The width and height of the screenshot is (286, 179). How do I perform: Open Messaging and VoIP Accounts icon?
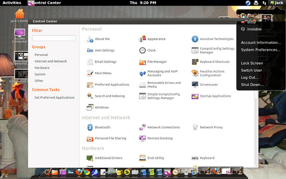[x=143, y=73]
